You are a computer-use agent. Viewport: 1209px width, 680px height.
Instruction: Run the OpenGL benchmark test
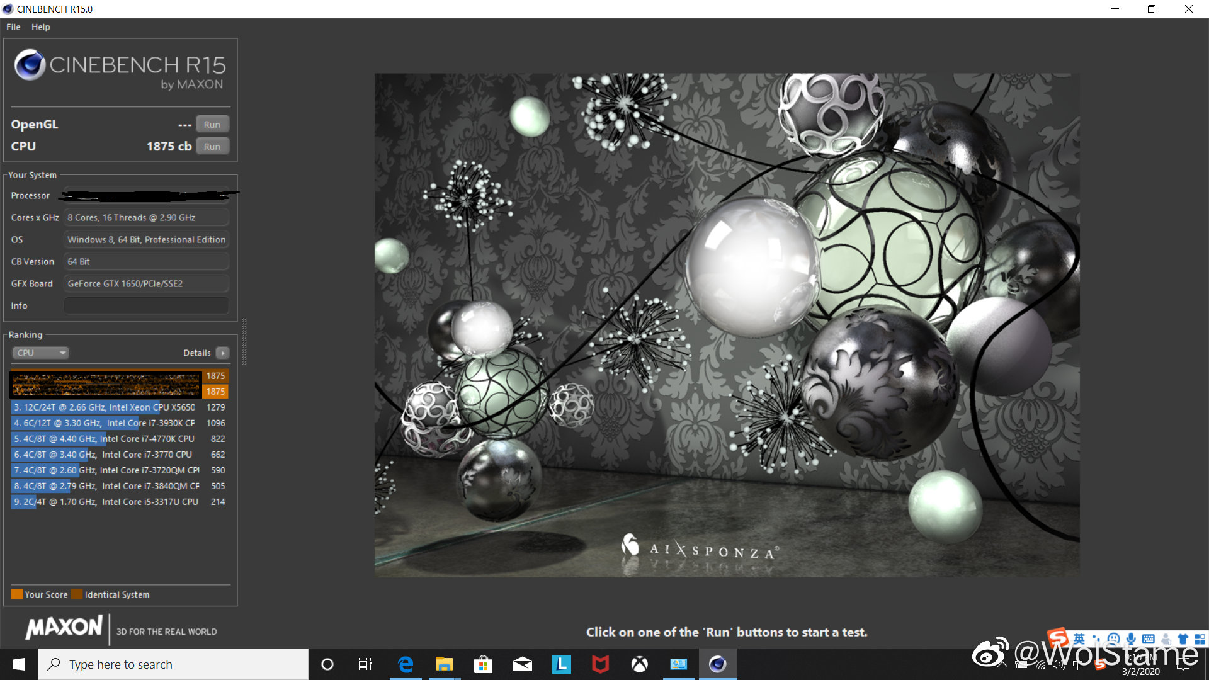[212, 125]
